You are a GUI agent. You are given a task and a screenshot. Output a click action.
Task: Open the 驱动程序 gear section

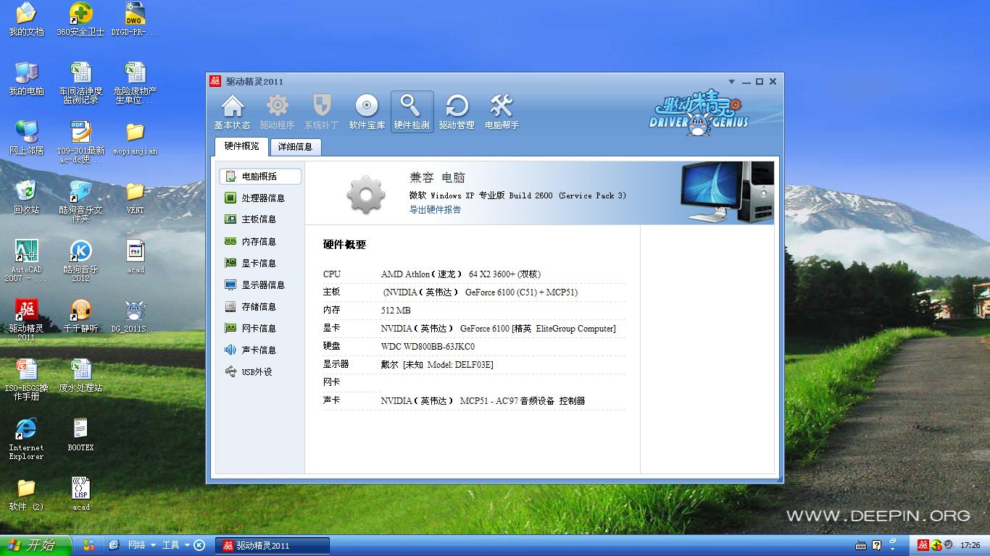(277, 111)
